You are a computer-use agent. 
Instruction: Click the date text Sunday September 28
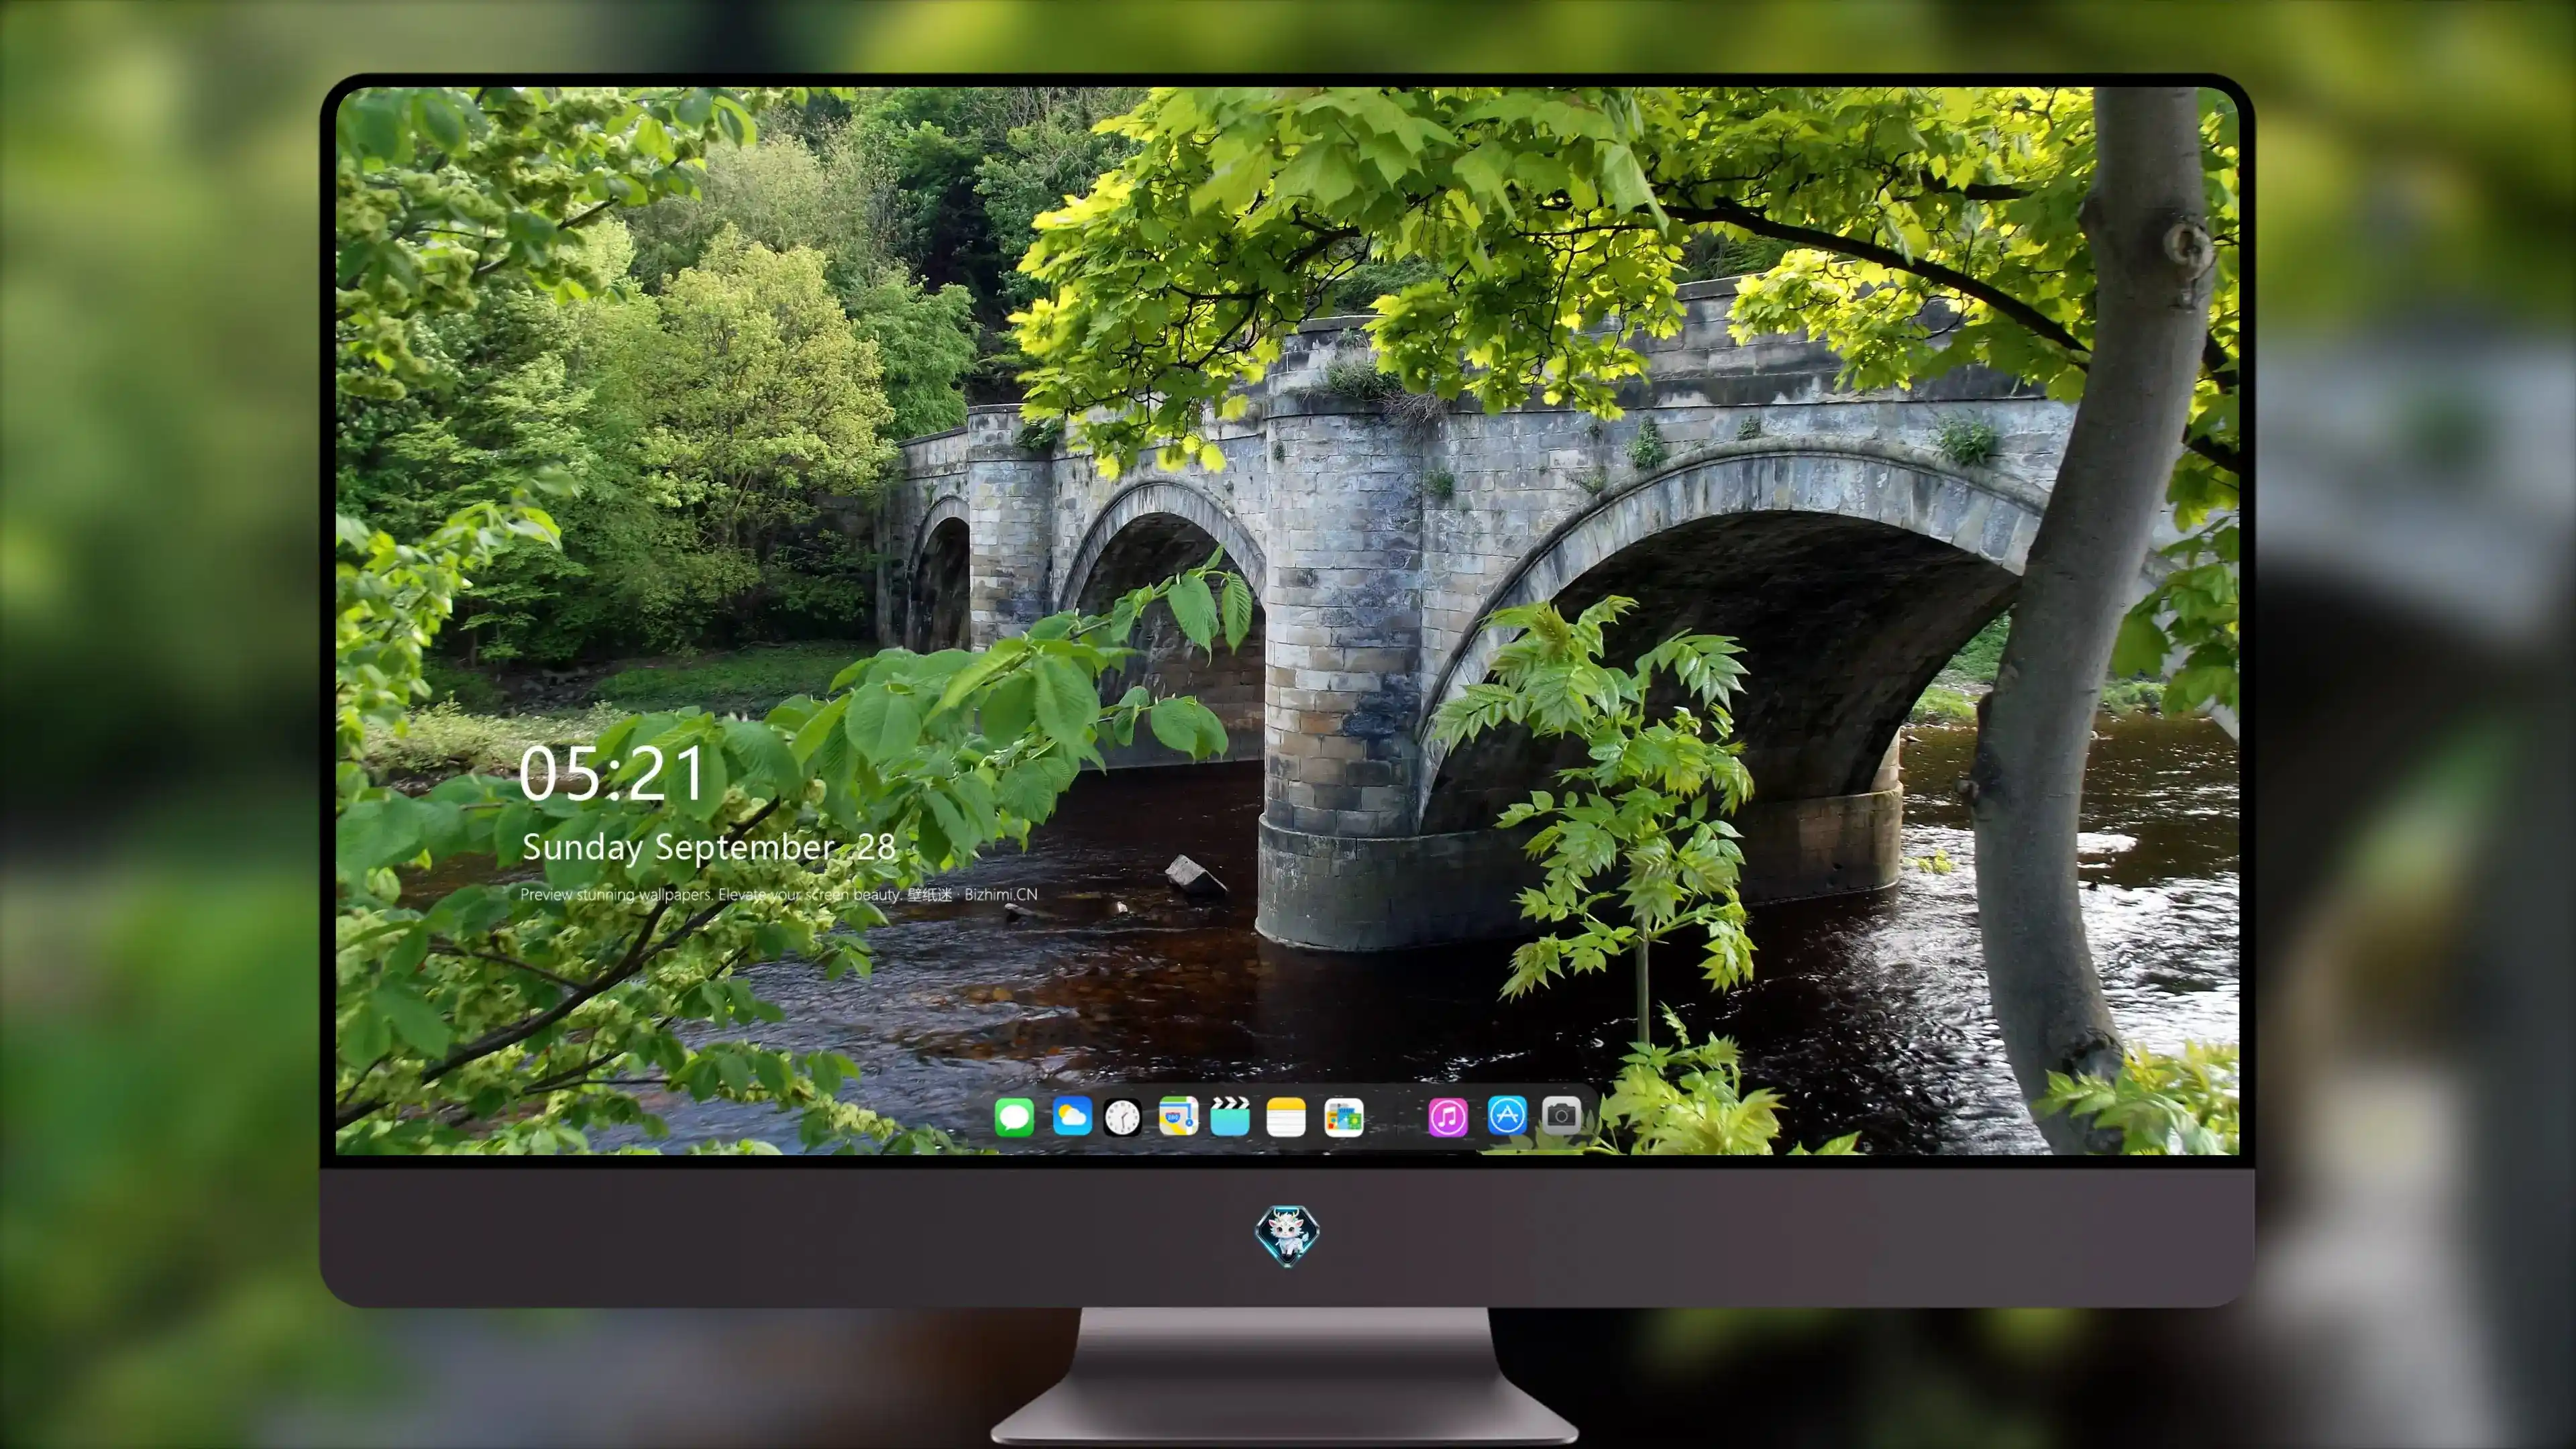708,847
